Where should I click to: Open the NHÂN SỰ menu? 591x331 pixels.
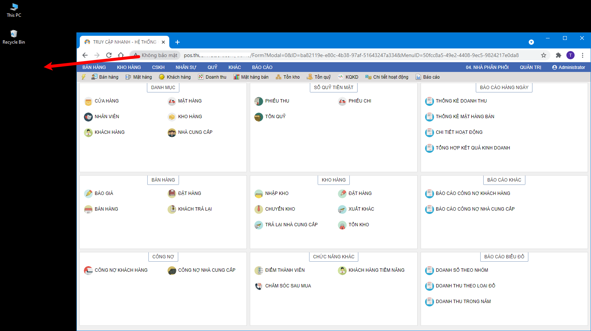click(x=186, y=67)
